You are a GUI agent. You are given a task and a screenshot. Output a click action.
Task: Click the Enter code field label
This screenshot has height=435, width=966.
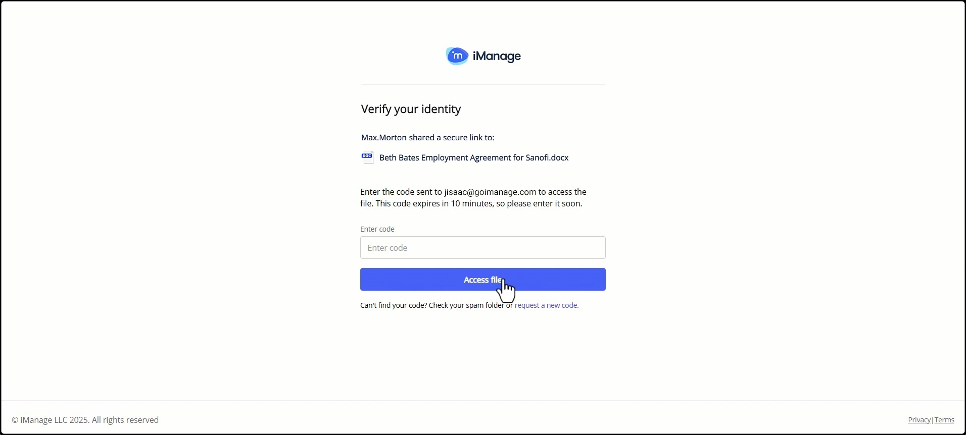point(377,229)
